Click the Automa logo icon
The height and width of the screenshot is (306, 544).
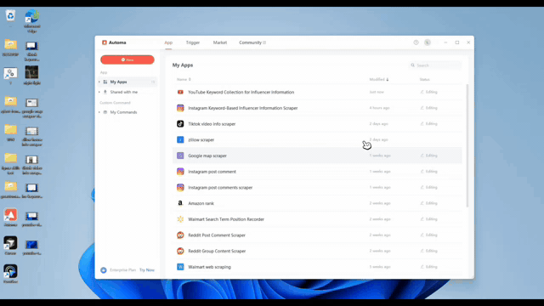click(105, 42)
